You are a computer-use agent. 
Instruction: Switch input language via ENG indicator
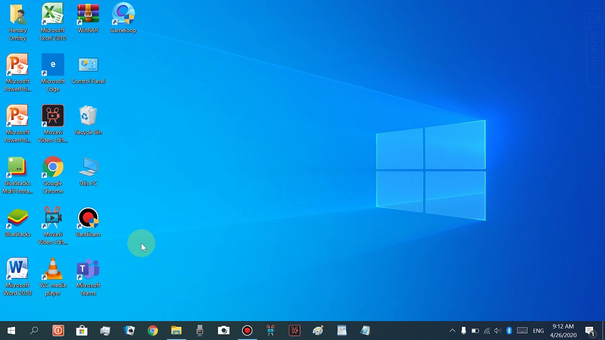[538, 331]
